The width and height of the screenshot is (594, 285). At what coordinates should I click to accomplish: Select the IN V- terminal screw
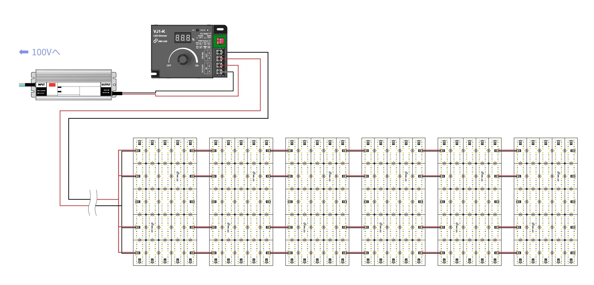219,72
